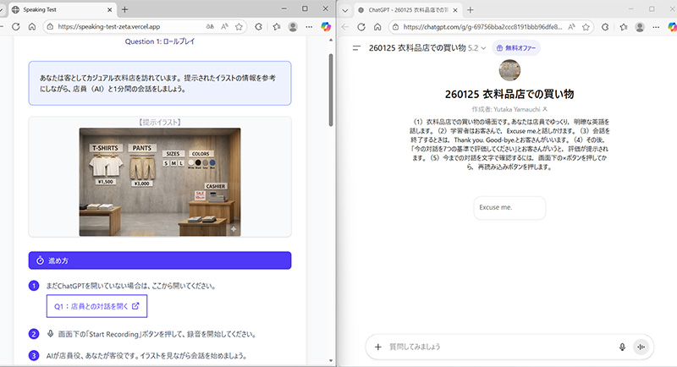
Task: View site info lock on speaking-test URL
Action: tap(50, 27)
